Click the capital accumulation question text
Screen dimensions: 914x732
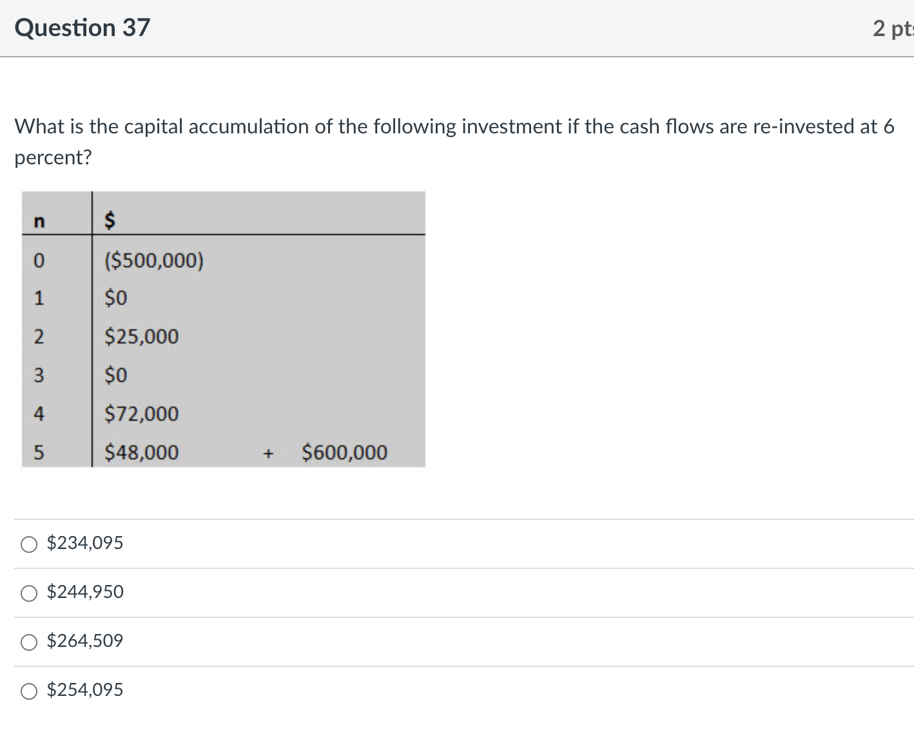[454, 141]
